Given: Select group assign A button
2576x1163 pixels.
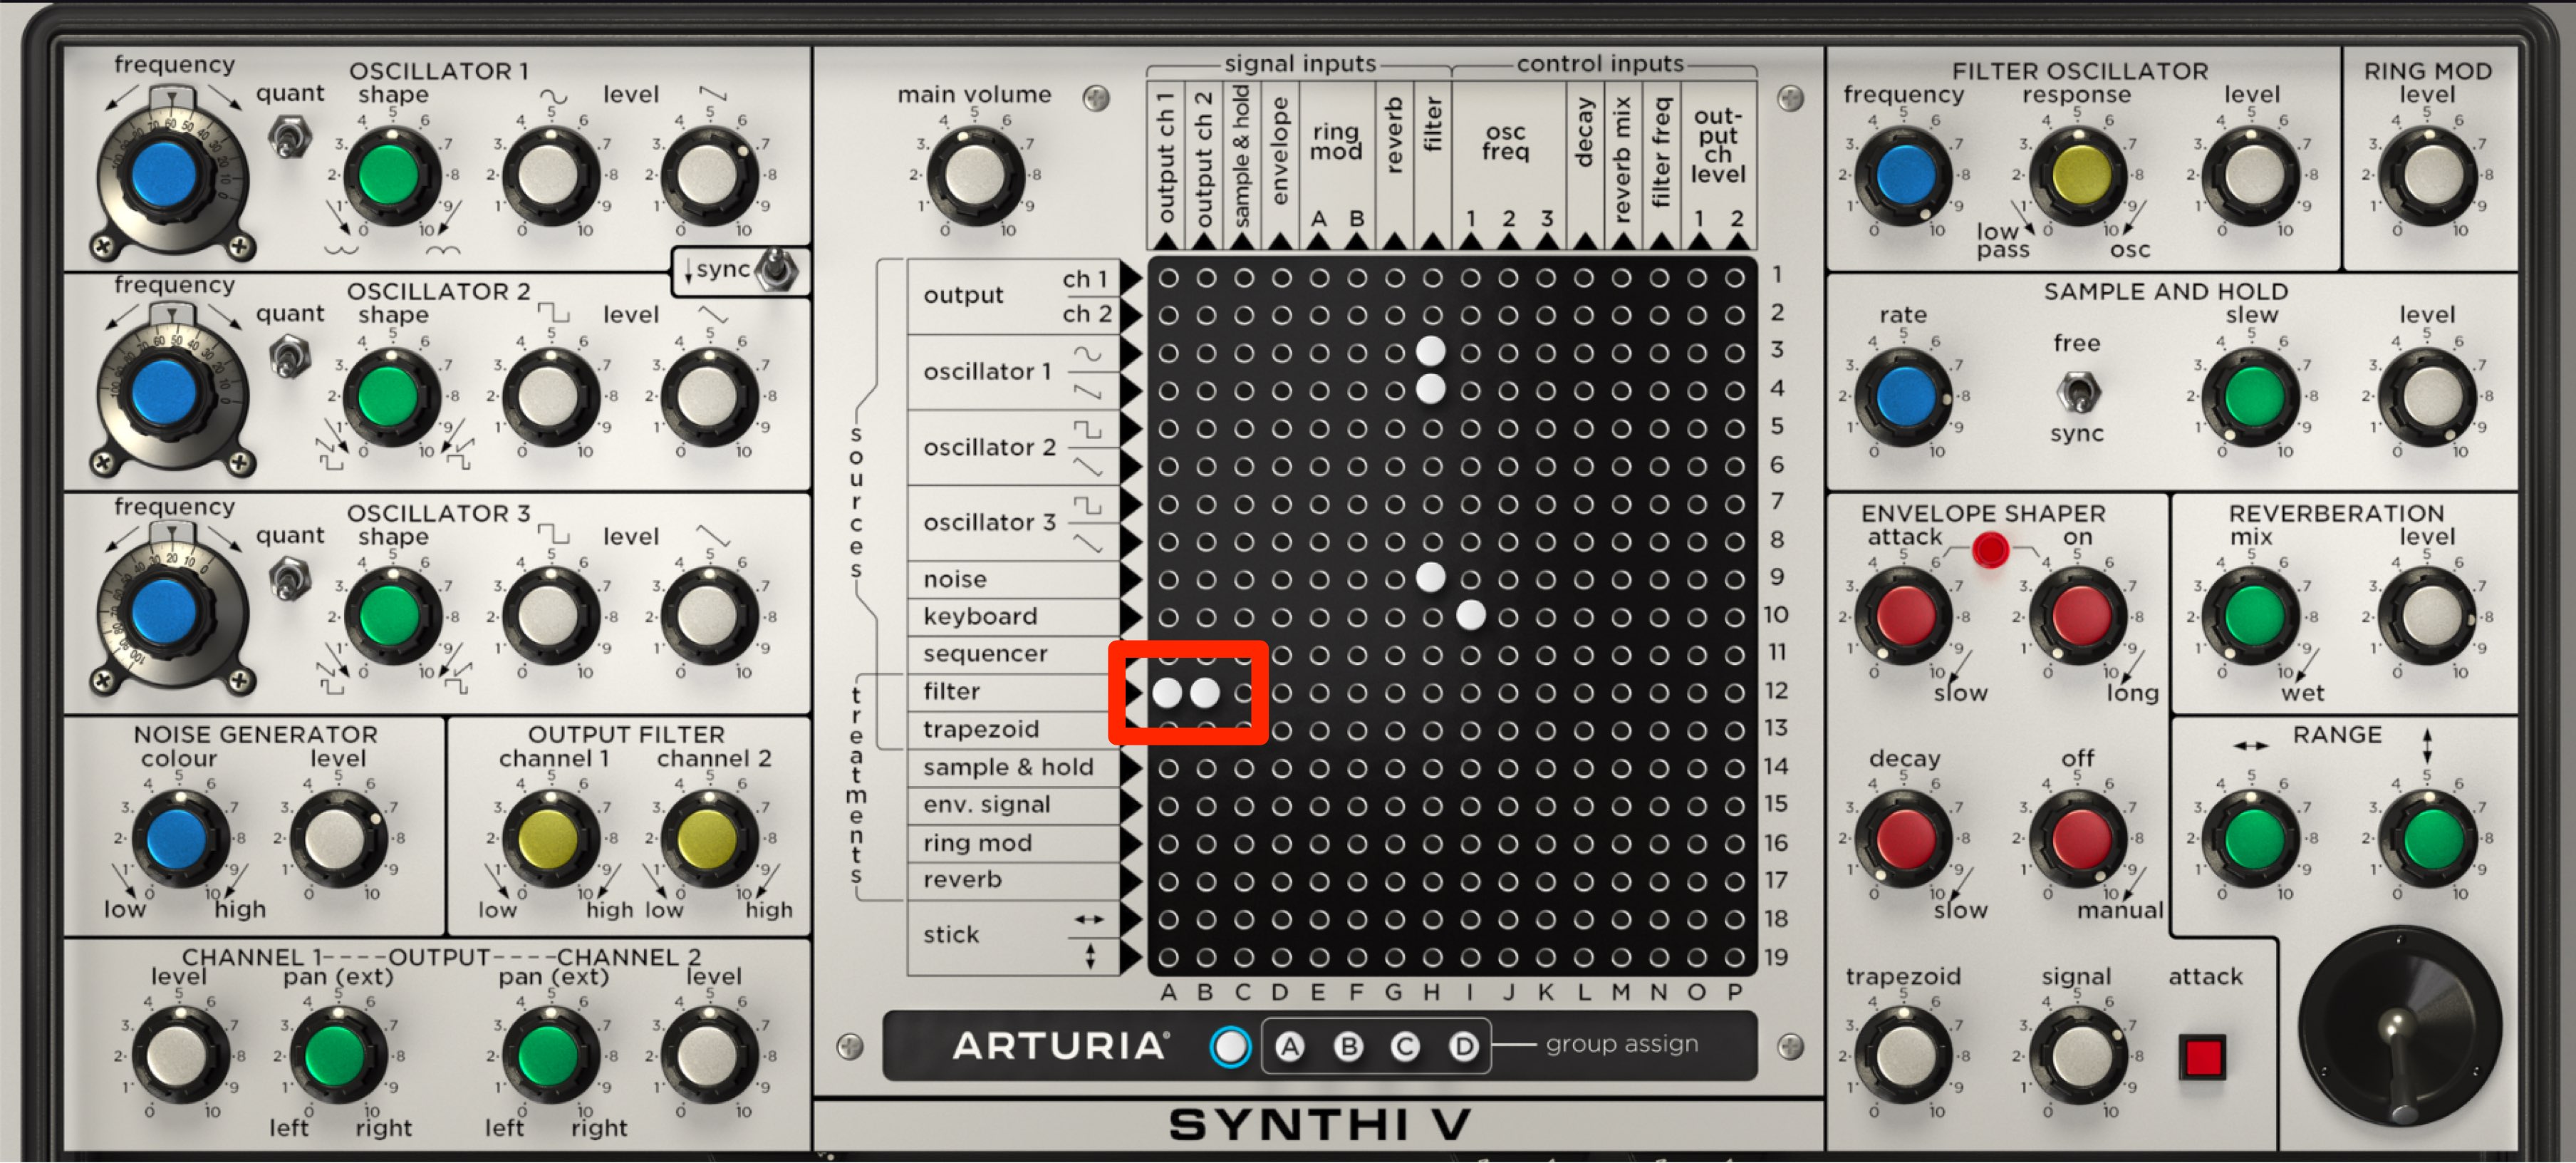Looking at the screenshot, I should 1290,1046.
